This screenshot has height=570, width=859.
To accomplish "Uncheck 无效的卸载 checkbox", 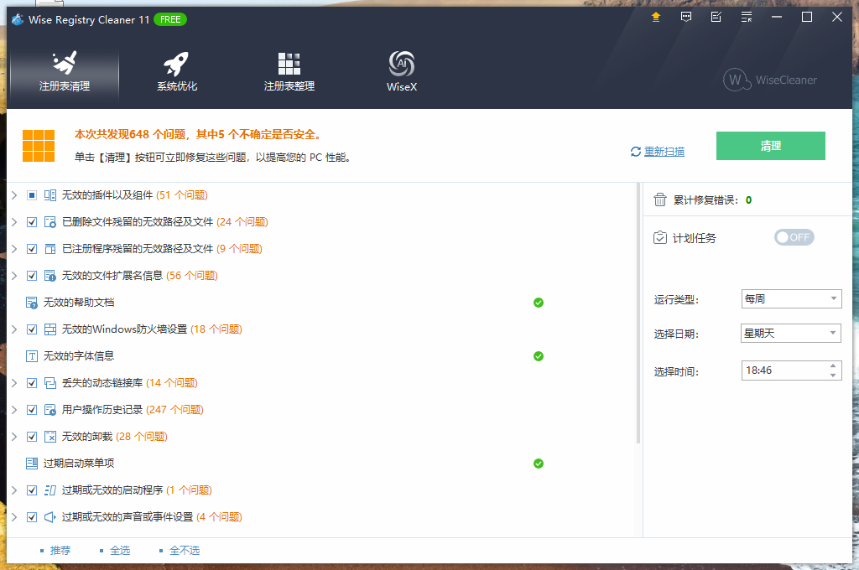I will (x=32, y=437).
